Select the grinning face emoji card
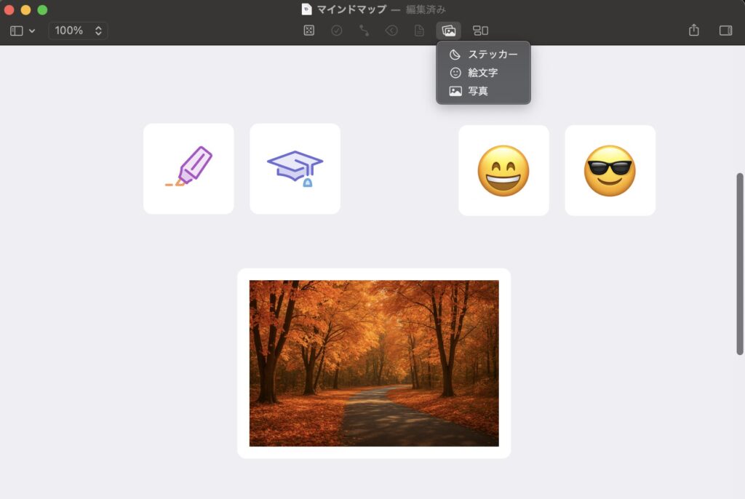Screen dimensions: 745x499 503,171
